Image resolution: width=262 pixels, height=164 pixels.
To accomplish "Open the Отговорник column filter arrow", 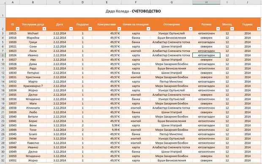I will tap(191, 29).
